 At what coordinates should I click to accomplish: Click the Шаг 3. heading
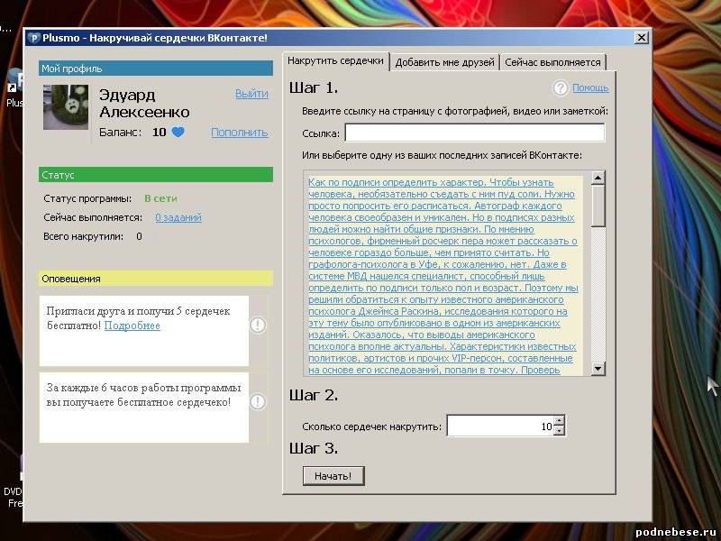point(314,448)
